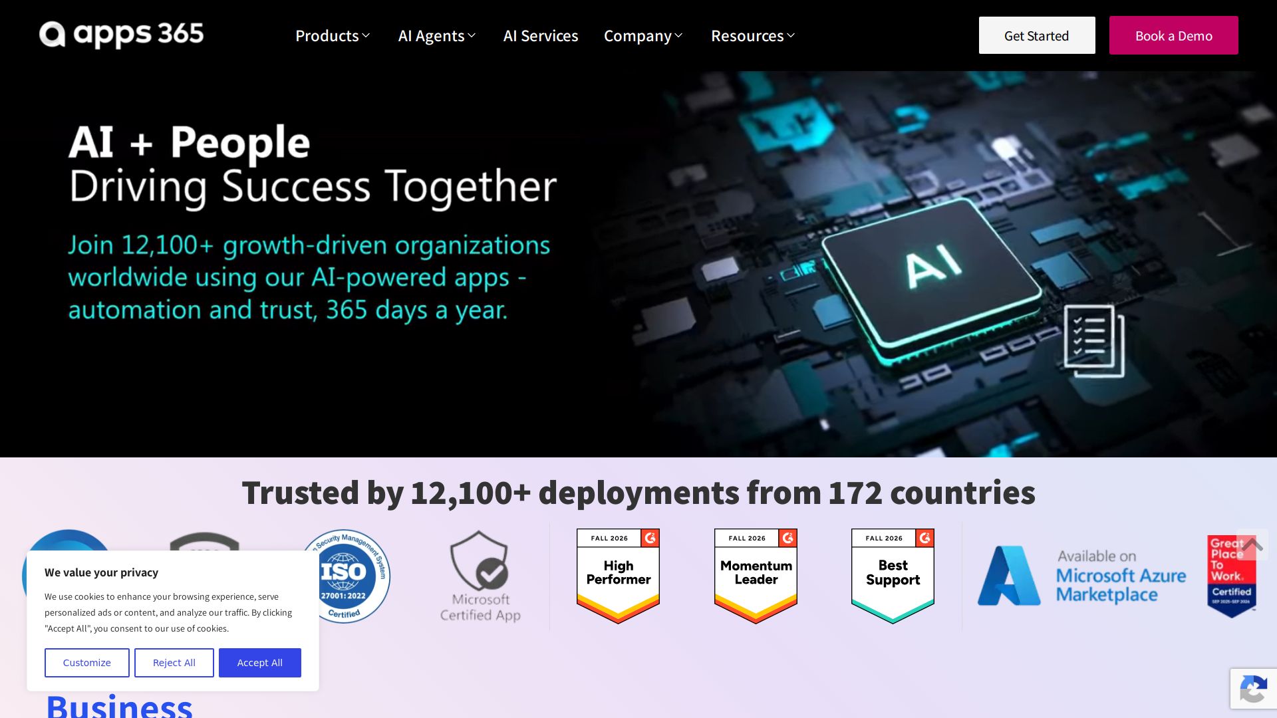1277x718 pixels.
Task: Expand the AI Agents dropdown menu
Action: click(x=437, y=35)
